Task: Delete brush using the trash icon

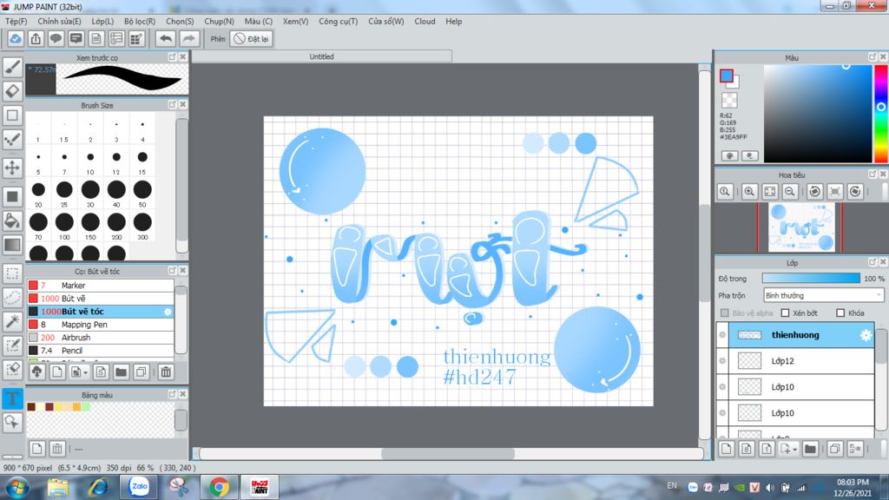Action: (x=166, y=372)
